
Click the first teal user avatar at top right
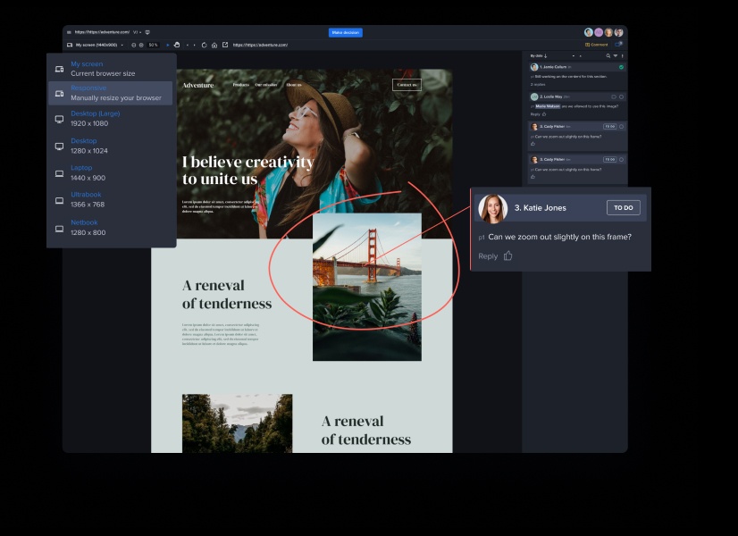tap(588, 32)
